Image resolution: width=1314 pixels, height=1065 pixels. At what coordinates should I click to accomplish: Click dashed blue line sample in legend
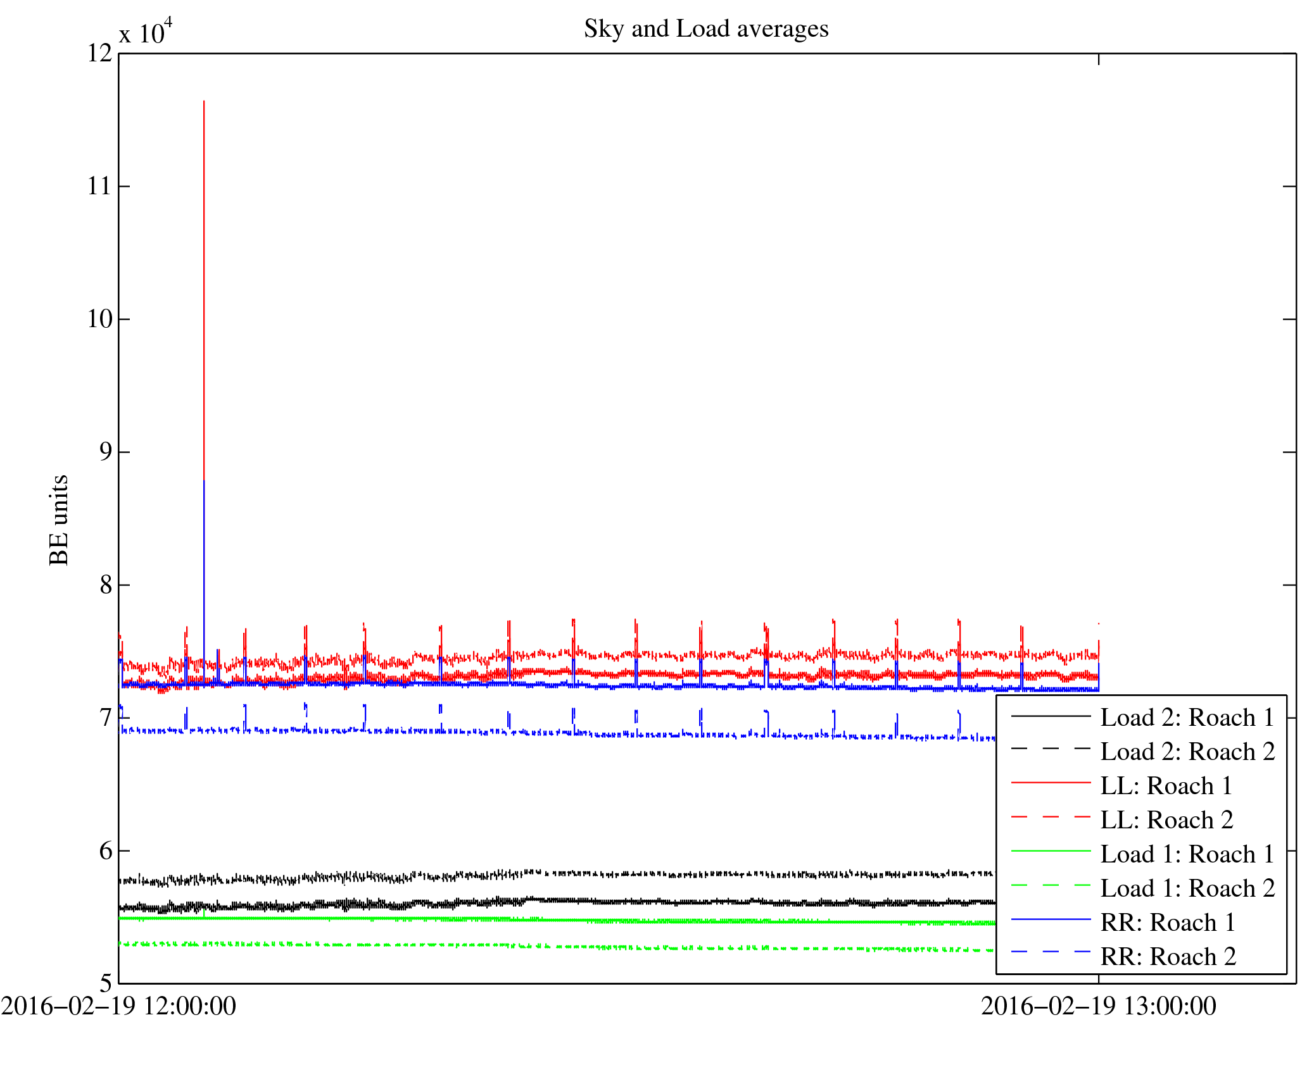coord(1051,952)
